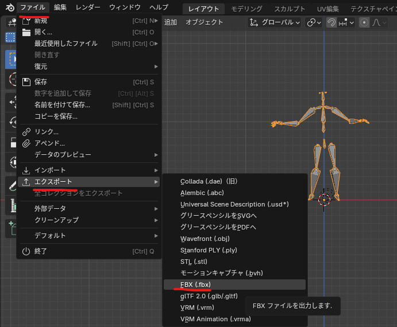Toggle snapping magnet icon
The image size is (397, 327).
(x=332, y=22)
